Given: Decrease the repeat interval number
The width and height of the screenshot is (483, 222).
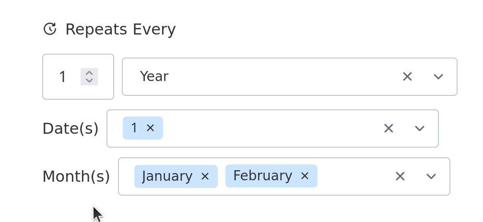Looking at the screenshot, I should pos(89,81).
